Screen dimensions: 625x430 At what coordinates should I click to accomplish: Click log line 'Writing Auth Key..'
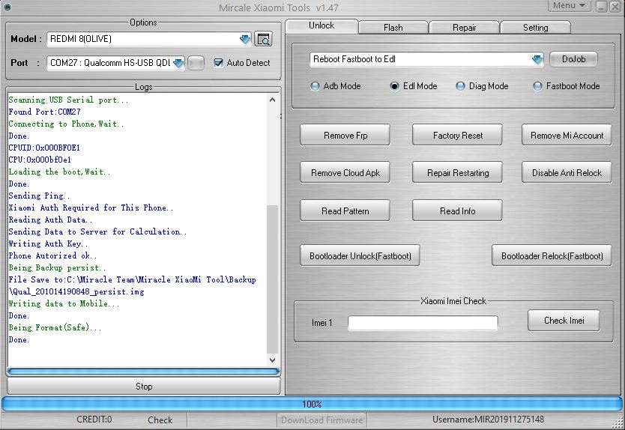48,243
